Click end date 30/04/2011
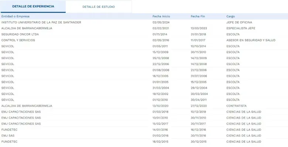This screenshot has width=288, height=147. (199, 100)
